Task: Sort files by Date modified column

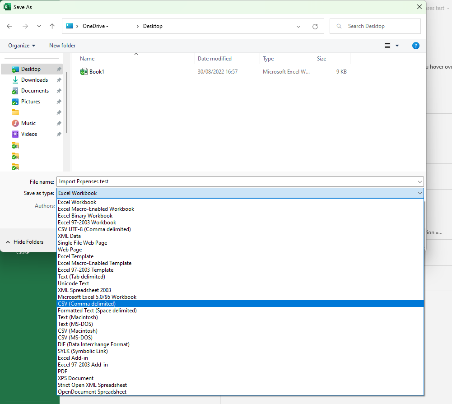Action: click(214, 59)
